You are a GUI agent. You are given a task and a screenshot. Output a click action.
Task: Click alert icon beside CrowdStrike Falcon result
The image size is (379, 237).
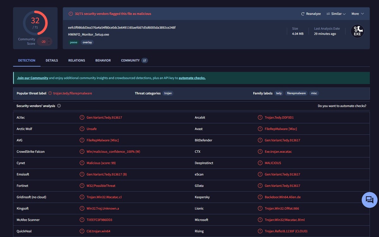pos(82,152)
